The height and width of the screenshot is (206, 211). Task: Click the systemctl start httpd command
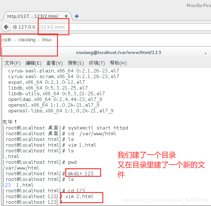98,128
